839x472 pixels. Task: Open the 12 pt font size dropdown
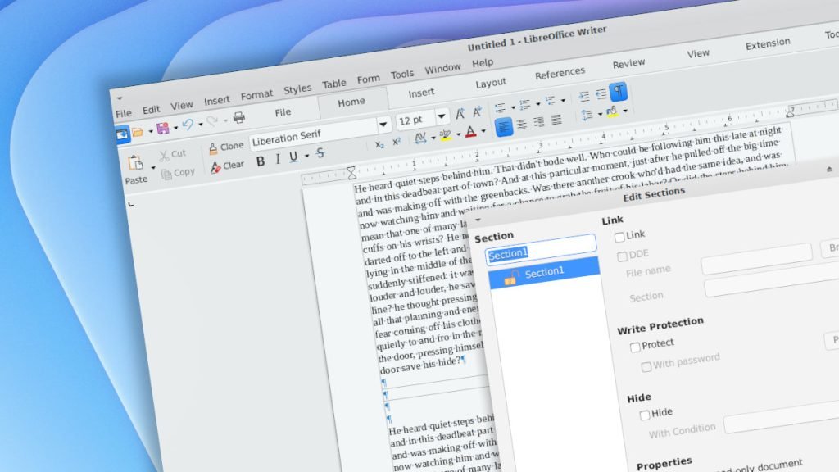coord(442,116)
